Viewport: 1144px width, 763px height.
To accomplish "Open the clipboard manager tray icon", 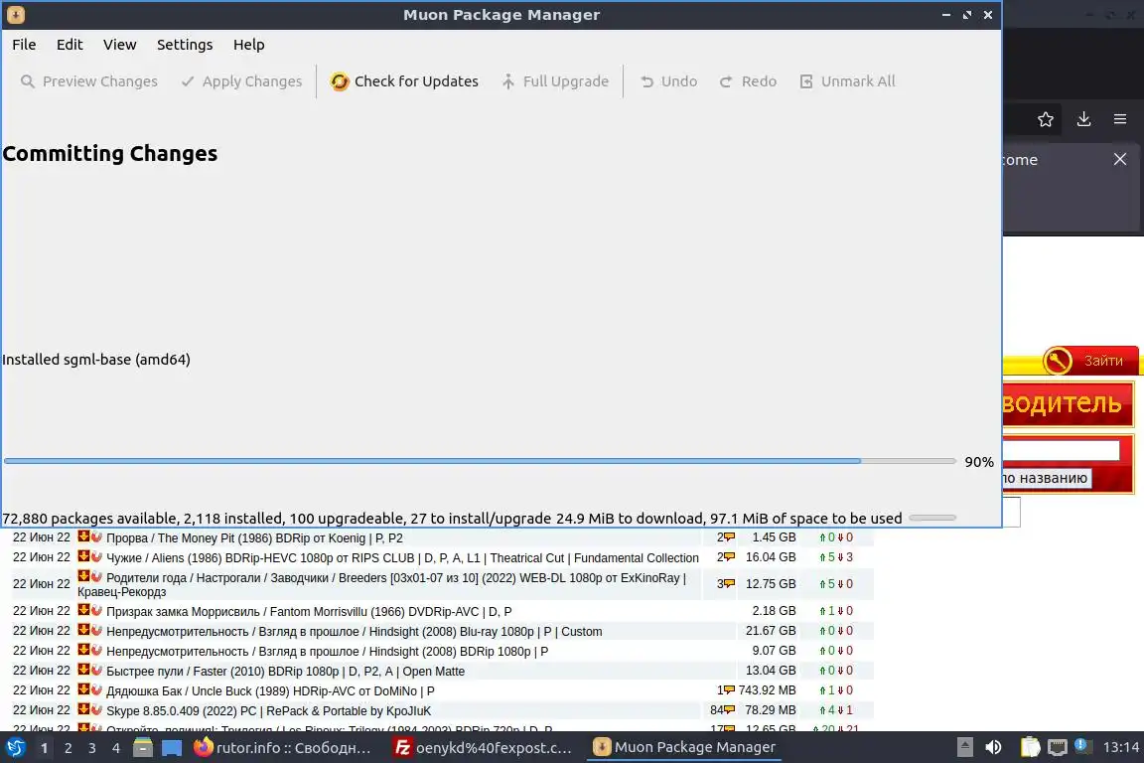I will click(x=1030, y=747).
